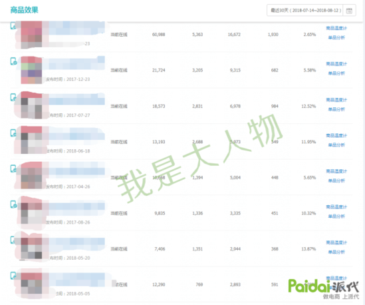The width and height of the screenshot is (365, 305).
Task: Select the 2017-12-23 publish date
Action: pos(78,79)
